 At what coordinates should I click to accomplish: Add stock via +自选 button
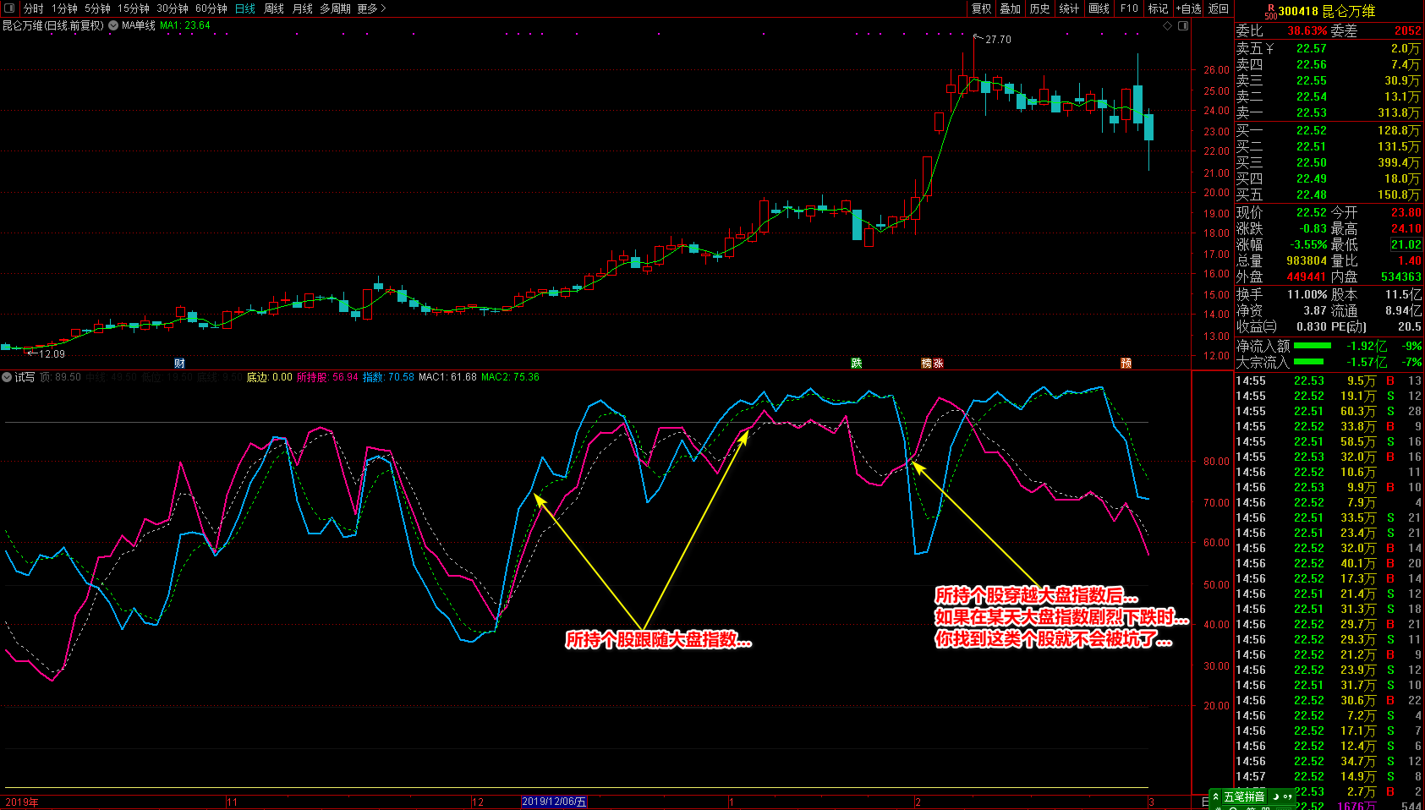[x=1188, y=8]
